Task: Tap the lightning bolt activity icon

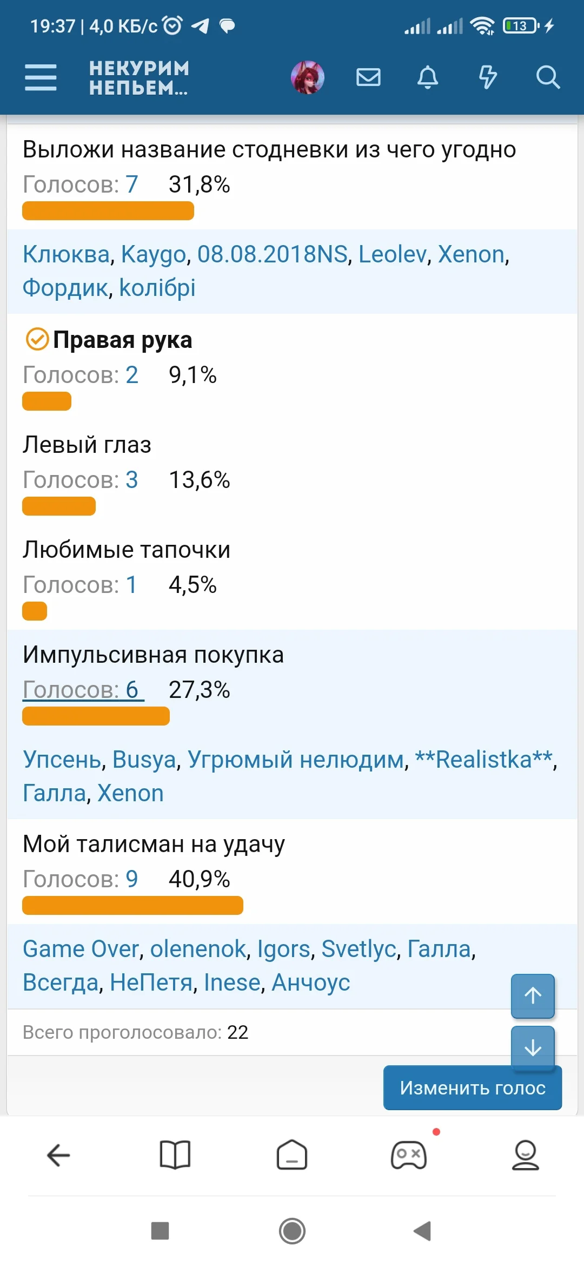Action: coord(488,77)
